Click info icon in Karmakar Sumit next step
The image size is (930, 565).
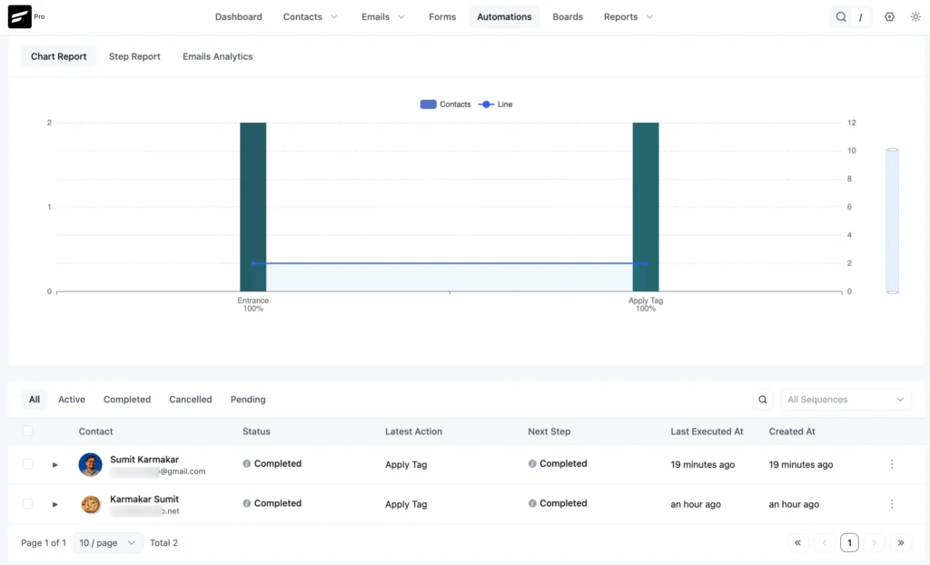click(x=532, y=503)
